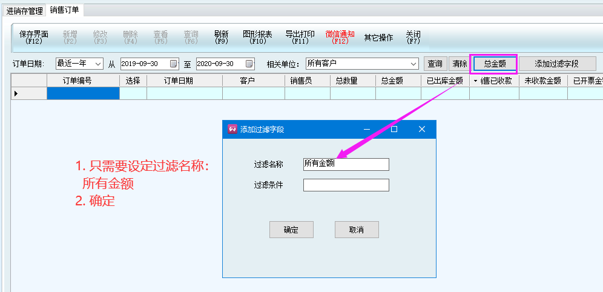Click the red 微信通知 toolbar button
603x292 pixels.
tap(340, 38)
